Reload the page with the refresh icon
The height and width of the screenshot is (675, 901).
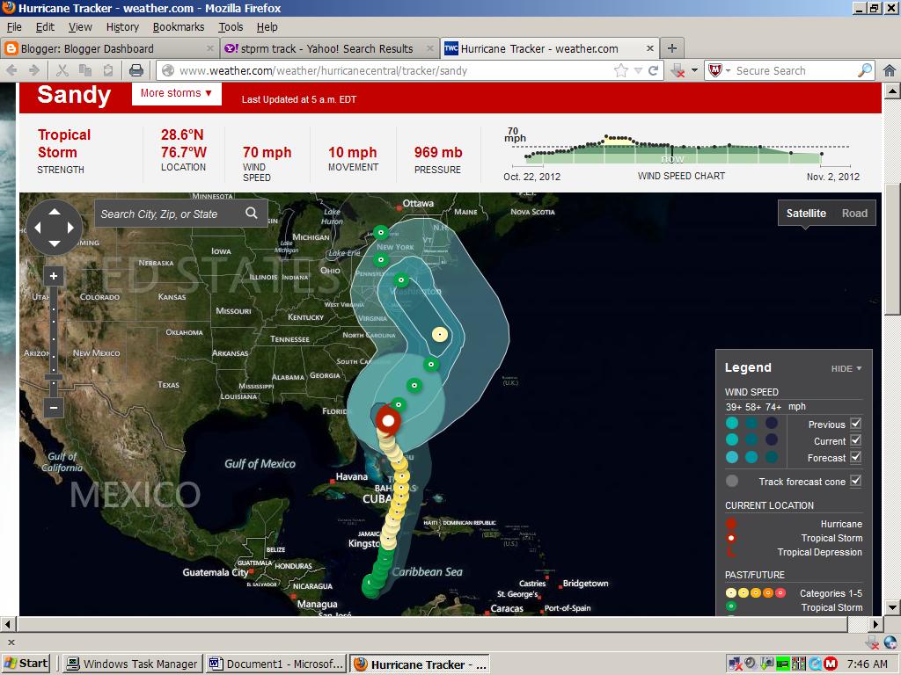pos(654,70)
